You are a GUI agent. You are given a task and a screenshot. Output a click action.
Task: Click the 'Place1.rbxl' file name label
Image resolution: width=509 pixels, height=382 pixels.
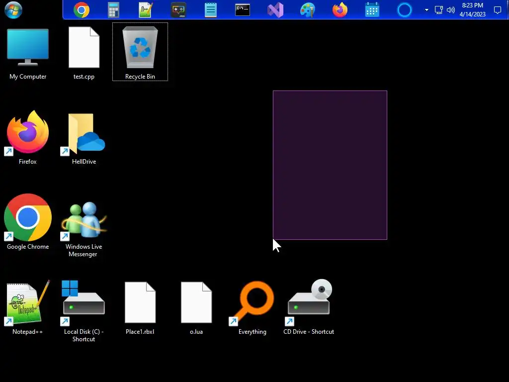point(140,332)
